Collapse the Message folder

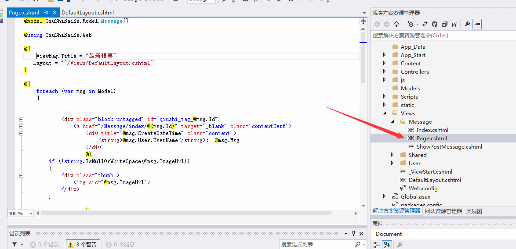tap(392, 122)
